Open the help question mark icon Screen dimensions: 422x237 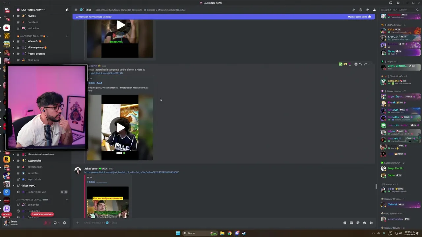pyautogui.click(x=398, y=3)
